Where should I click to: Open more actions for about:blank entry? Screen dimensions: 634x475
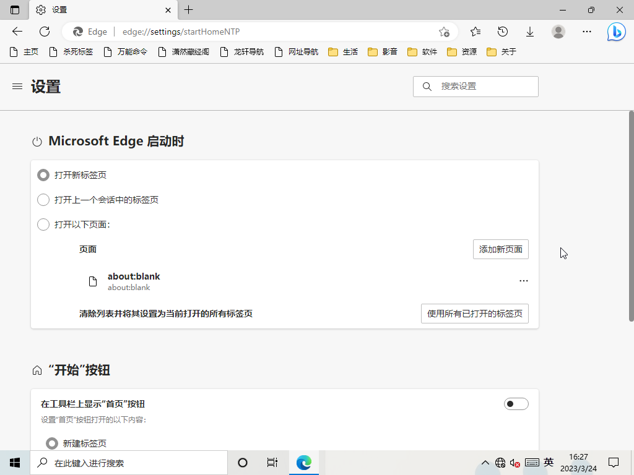[x=524, y=281]
